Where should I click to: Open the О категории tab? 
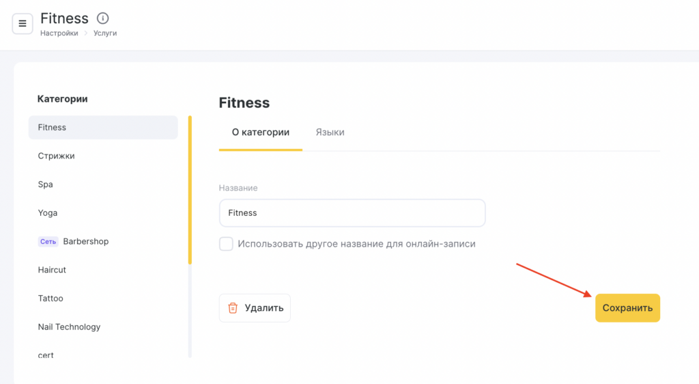pos(261,133)
